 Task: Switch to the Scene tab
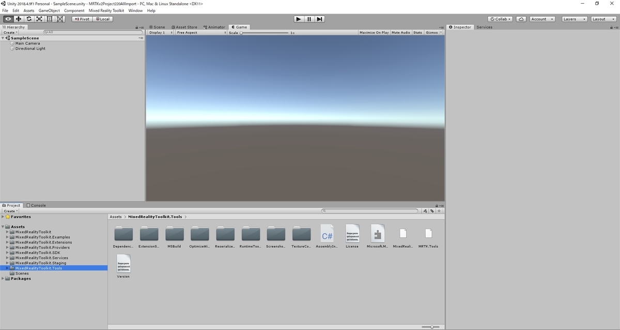point(157,27)
